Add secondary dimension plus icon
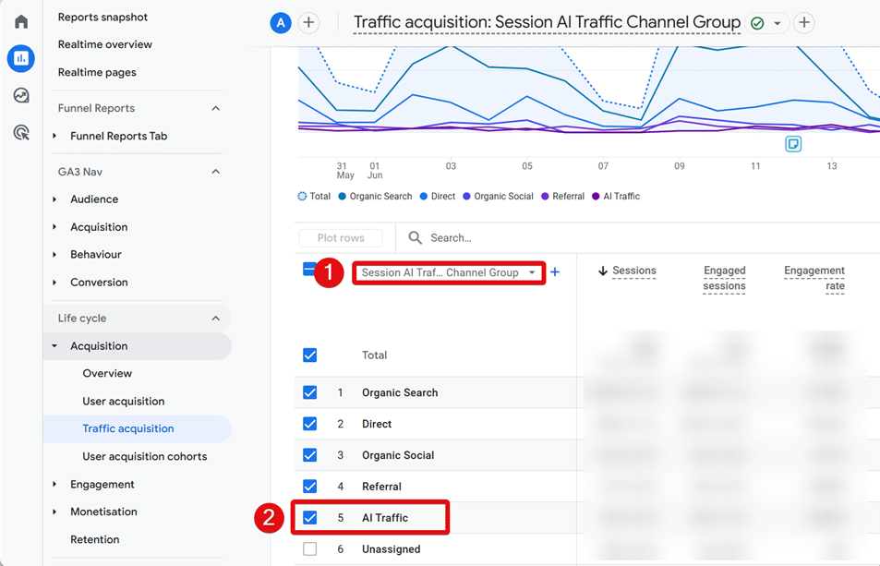The width and height of the screenshot is (880, 566). [x=555, y=272]
